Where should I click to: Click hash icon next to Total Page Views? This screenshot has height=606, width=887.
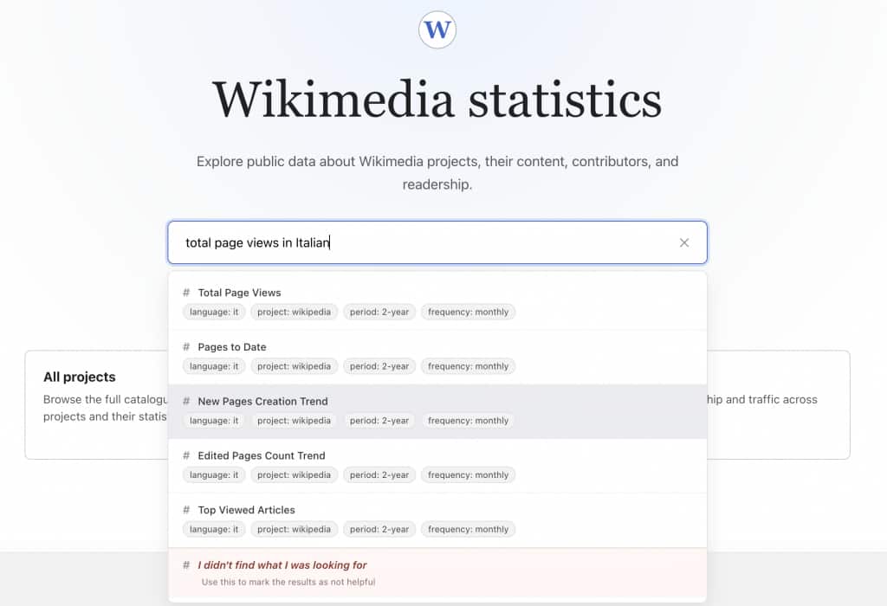(186, 293)
